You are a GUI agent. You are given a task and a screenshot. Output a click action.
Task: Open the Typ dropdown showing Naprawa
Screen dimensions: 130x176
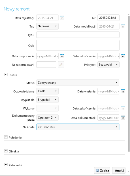click(x=47, y=26)
